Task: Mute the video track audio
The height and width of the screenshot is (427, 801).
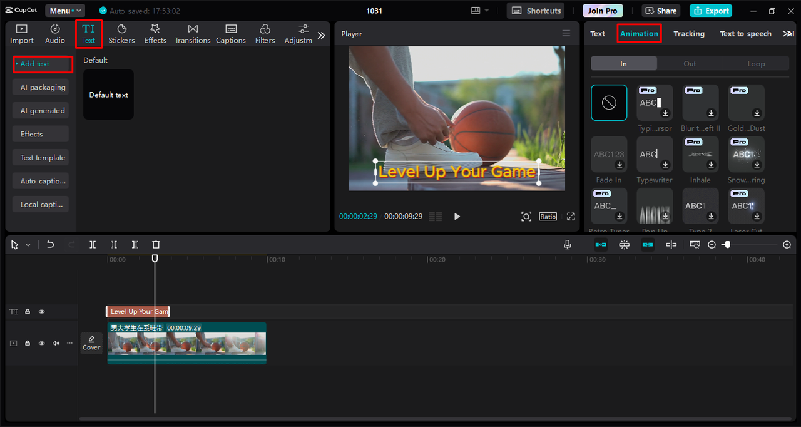Action: tap(56, 343)
